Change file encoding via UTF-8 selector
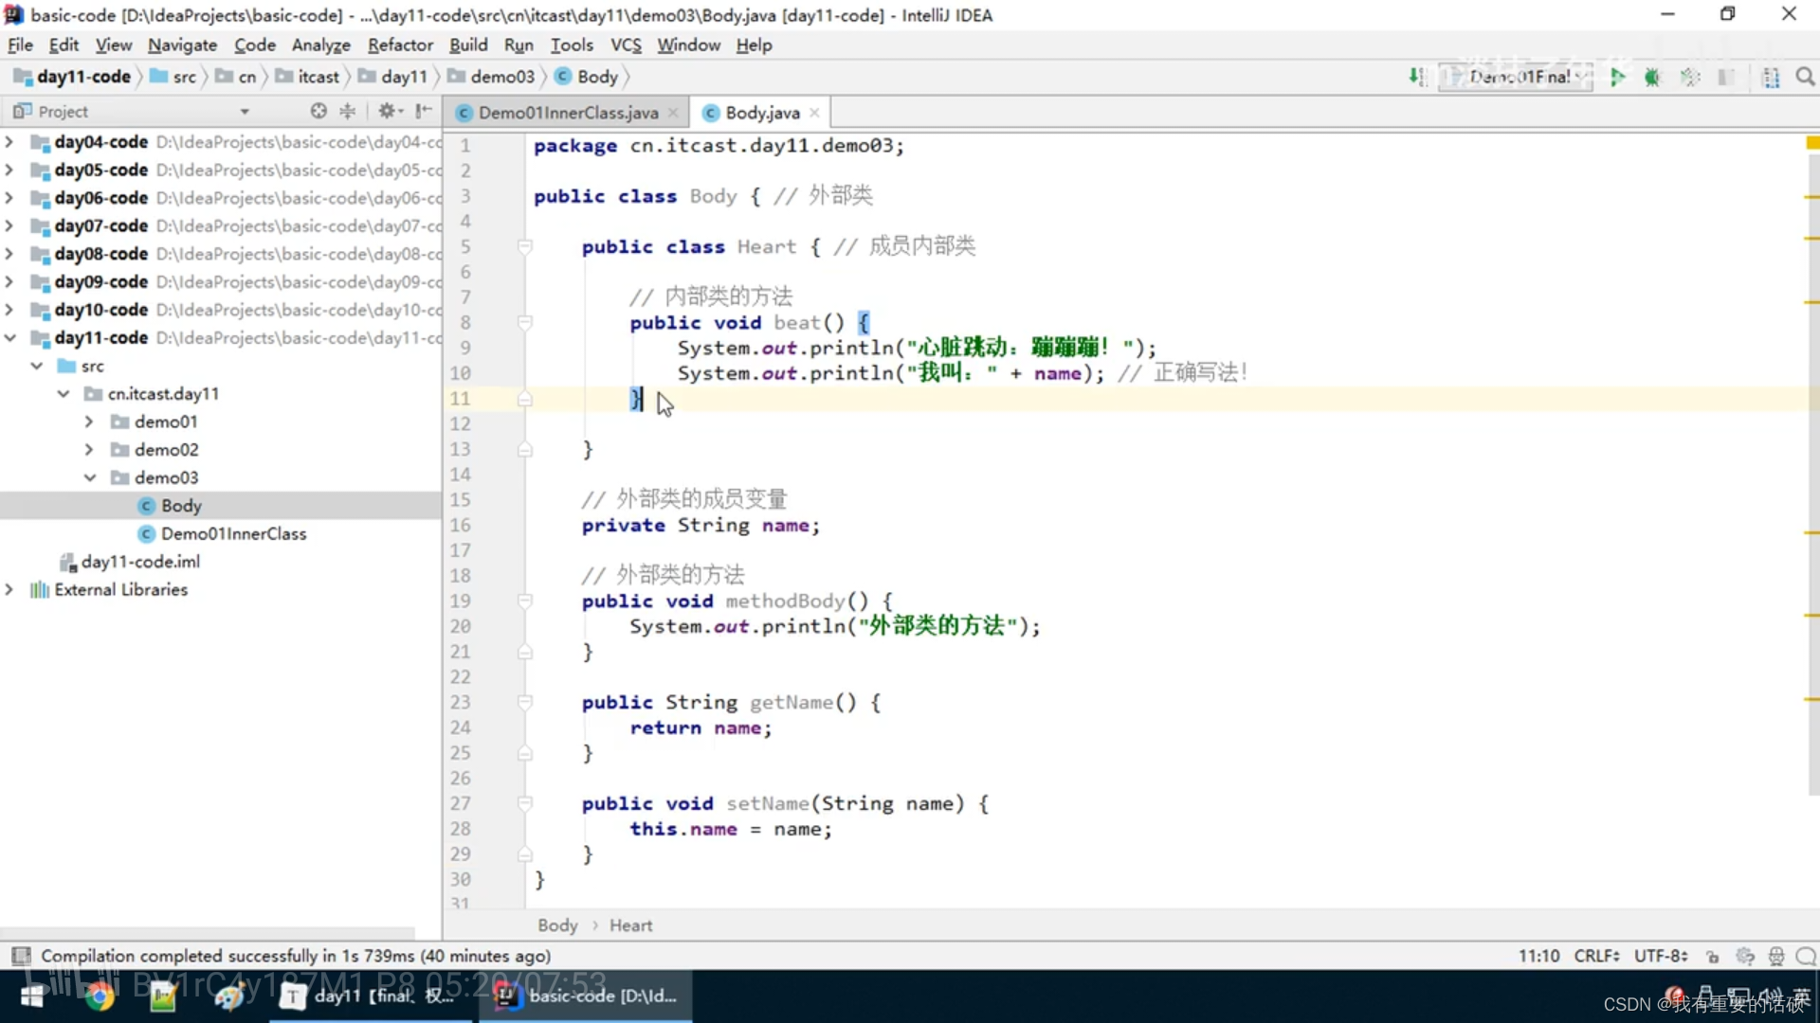1820x1023 pixels. coord(1661,956)
